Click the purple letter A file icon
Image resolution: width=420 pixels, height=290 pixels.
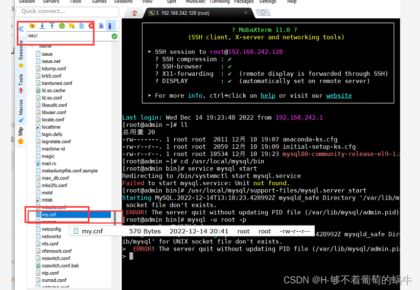click(101, 26)
